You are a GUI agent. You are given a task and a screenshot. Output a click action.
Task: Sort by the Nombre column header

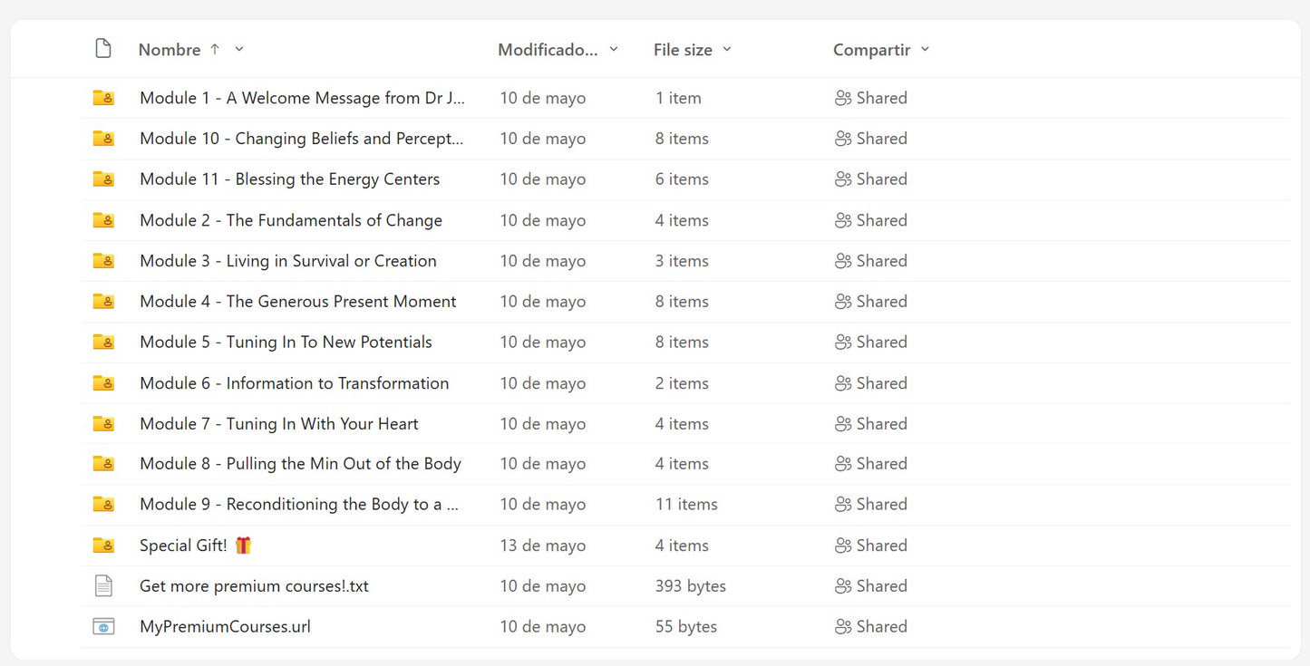pyautogui.click(x=170, y=50)
